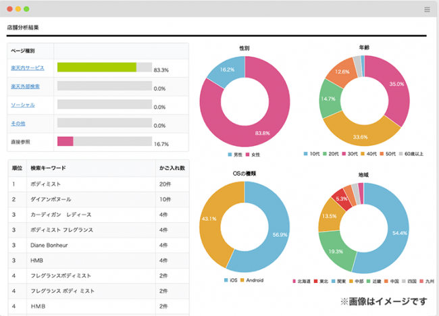Click the pink 16.7% direct-reference bar
Image resolution: width=439 pixels, height=316 pixels.
click(65, 142)
